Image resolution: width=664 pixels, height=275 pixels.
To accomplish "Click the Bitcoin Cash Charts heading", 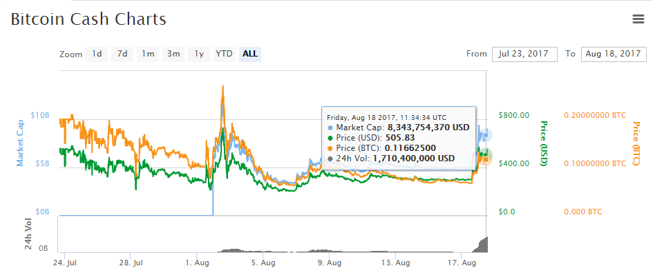I will [x=88, y=19].
